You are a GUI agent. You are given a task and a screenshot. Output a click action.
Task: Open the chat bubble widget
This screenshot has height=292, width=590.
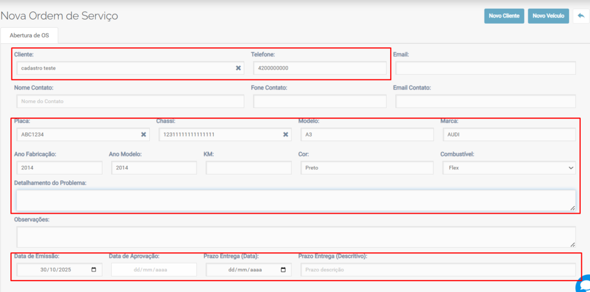(x=583, y=284)
